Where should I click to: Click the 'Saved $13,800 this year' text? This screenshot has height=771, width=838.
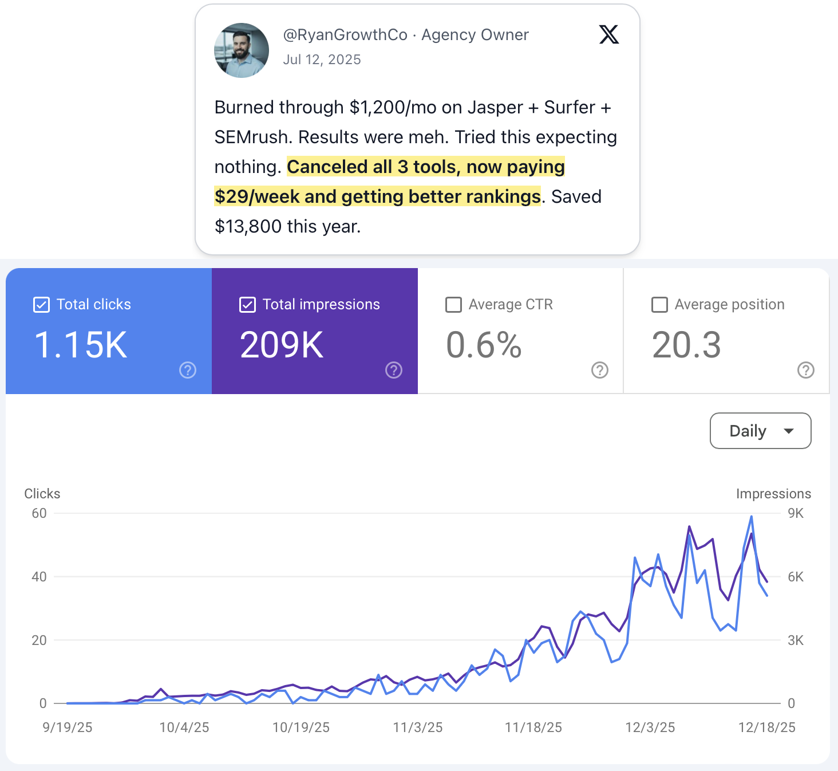pos(408,211)
